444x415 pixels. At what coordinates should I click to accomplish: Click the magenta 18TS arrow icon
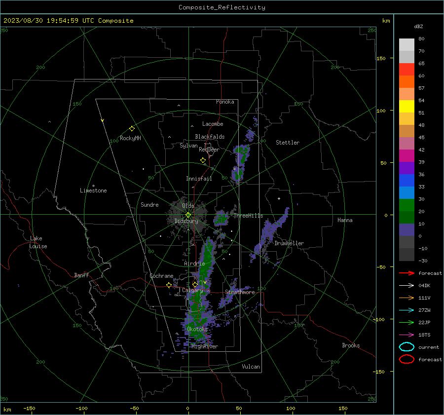point(407,335)
